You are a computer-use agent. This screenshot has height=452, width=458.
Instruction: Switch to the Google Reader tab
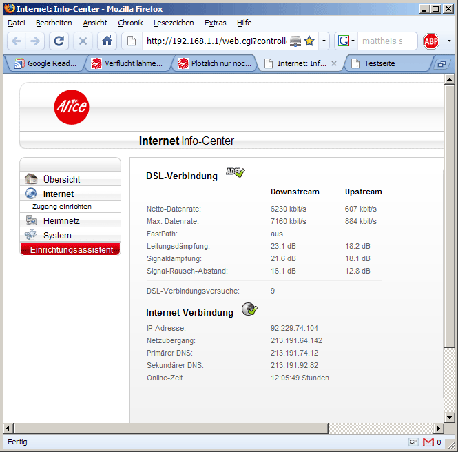pos(47,63)
